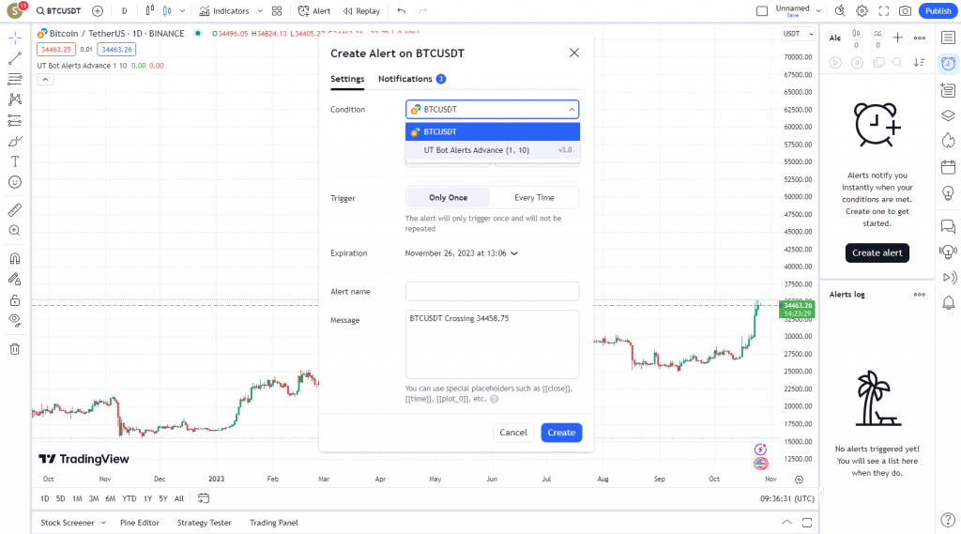Screen dimensions: 961x534
Task: Open the Expiration date dropdown
Action: (x=462, y=253)
